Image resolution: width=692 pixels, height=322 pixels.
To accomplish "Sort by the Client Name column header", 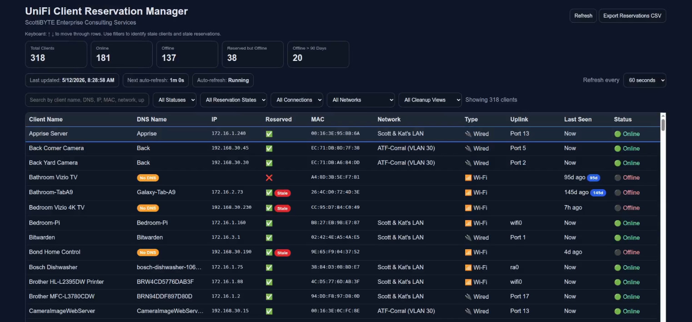I will pos(46,119).
